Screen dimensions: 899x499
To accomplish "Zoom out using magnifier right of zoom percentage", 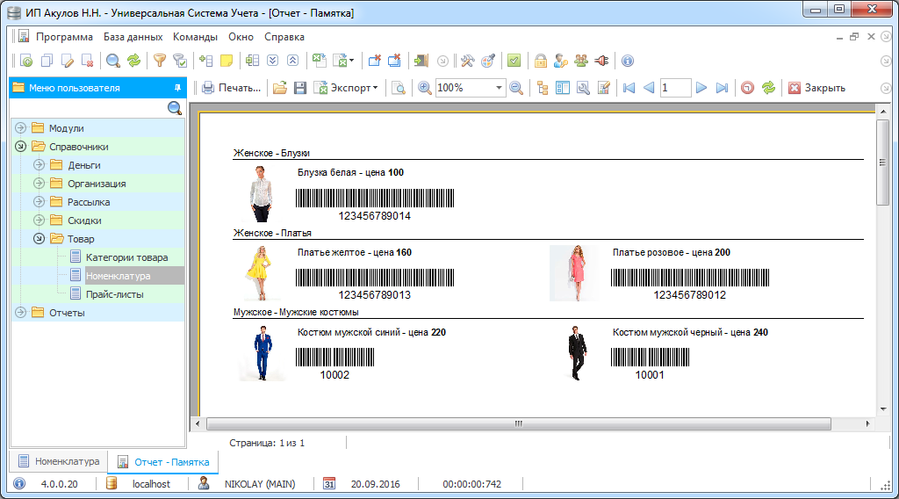I will [516, 88].
